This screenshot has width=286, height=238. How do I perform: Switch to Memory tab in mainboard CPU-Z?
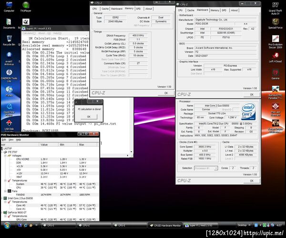(x=214, y=10)
